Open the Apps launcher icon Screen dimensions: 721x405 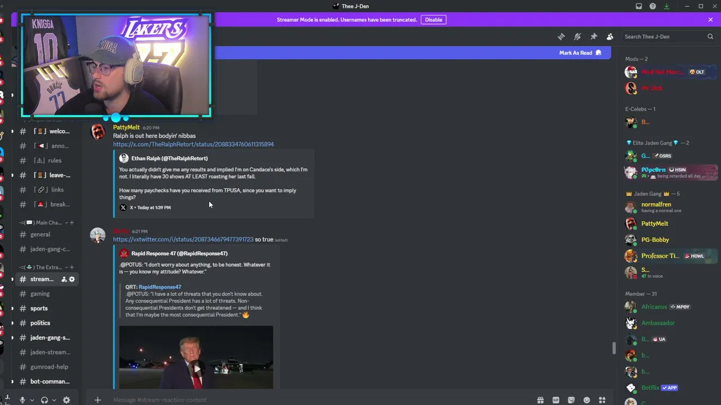[x=602, y=400]
